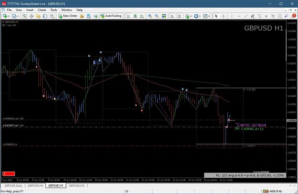This screenshot has height=194, width=298.
Task: Expand the New Chart dropdown arrow
Action: click(9, 16)
